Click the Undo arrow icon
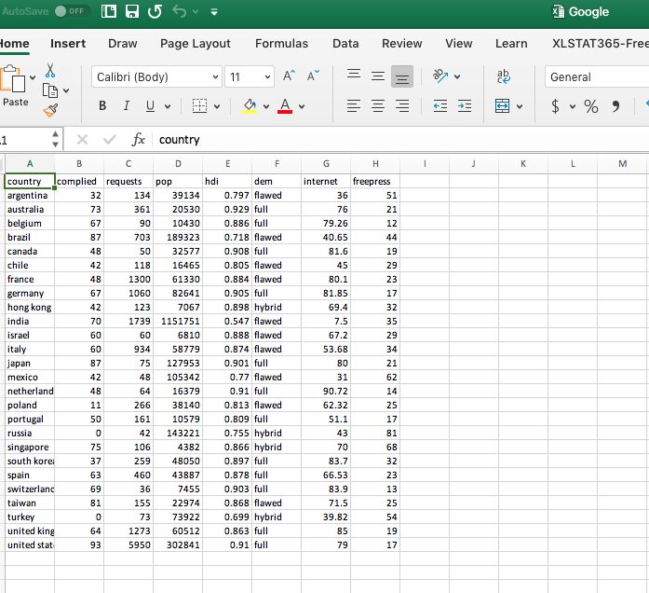The height and width of the screenshot is (593, 649). click(x=179, y=11)
